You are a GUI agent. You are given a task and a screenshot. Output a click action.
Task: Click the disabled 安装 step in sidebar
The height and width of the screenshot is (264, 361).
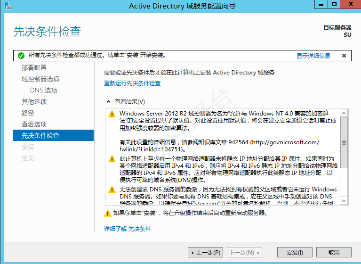[28, 147]
